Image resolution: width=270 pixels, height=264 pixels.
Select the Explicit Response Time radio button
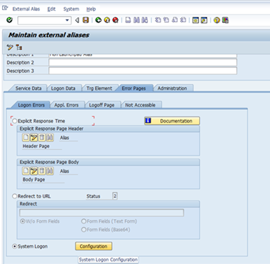point(15,121)
